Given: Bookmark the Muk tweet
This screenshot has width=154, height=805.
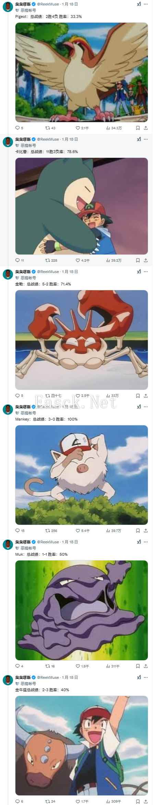Looking at the screenshot, I should pyautogui.click(x=138, y=666).
